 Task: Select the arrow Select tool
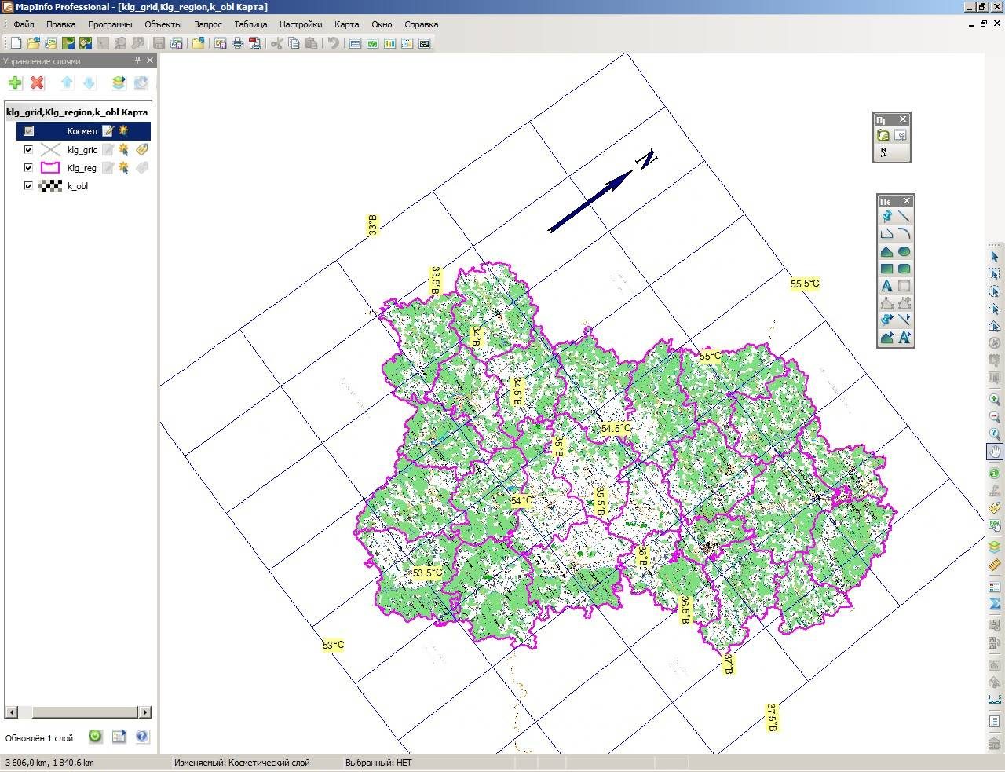(x=995, y=257)
